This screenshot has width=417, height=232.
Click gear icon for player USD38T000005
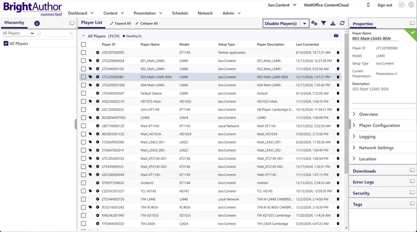[x=97, y=53]
